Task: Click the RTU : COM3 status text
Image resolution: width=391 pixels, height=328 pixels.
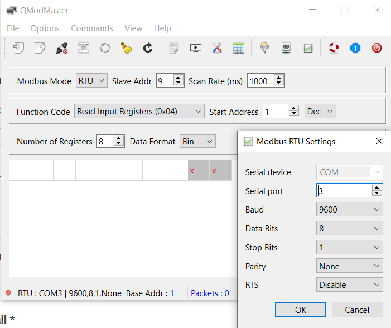Action: click(70, 293)
